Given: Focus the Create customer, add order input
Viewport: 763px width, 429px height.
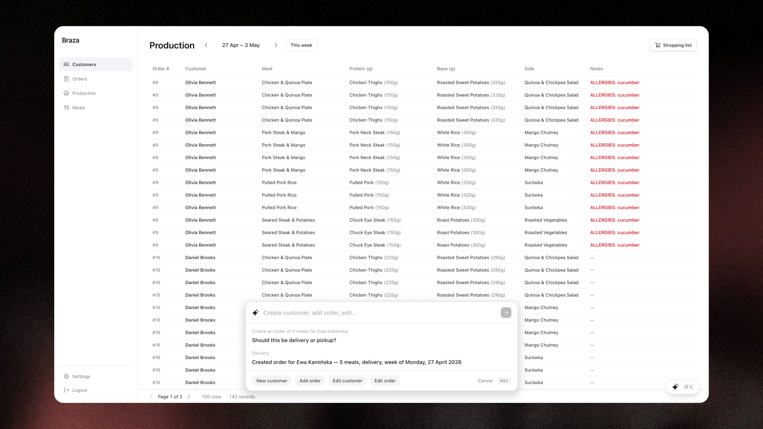Looking at the screenshot, I should (380, 313).
